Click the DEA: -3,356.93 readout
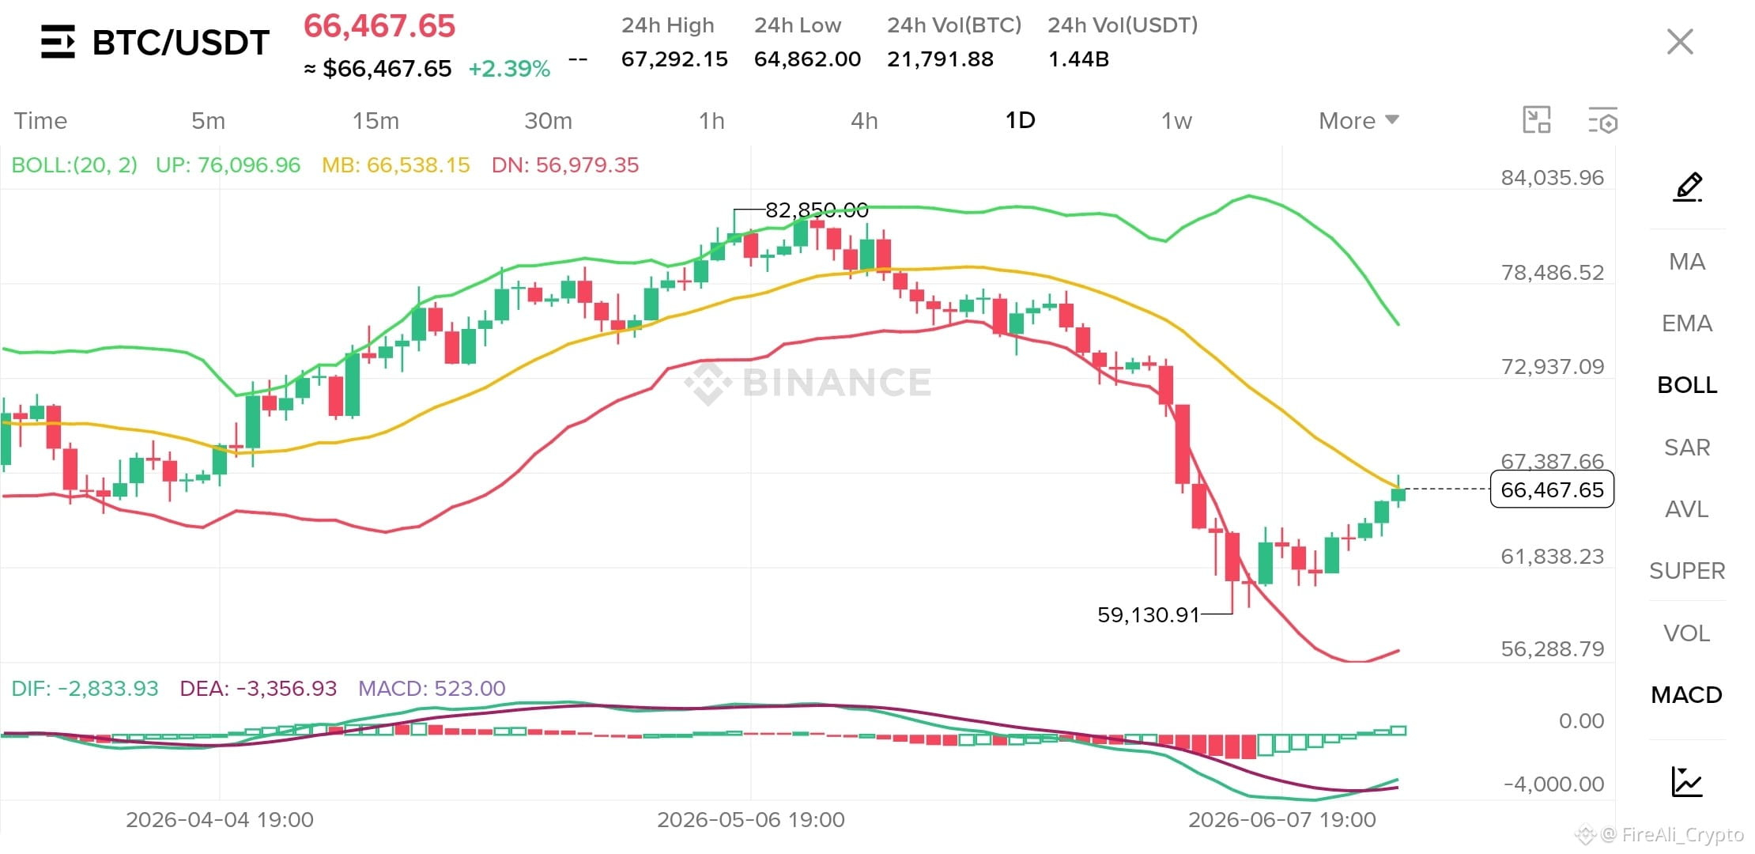The height and width of the screenshot is (854, 1755). tap(258, 689)
